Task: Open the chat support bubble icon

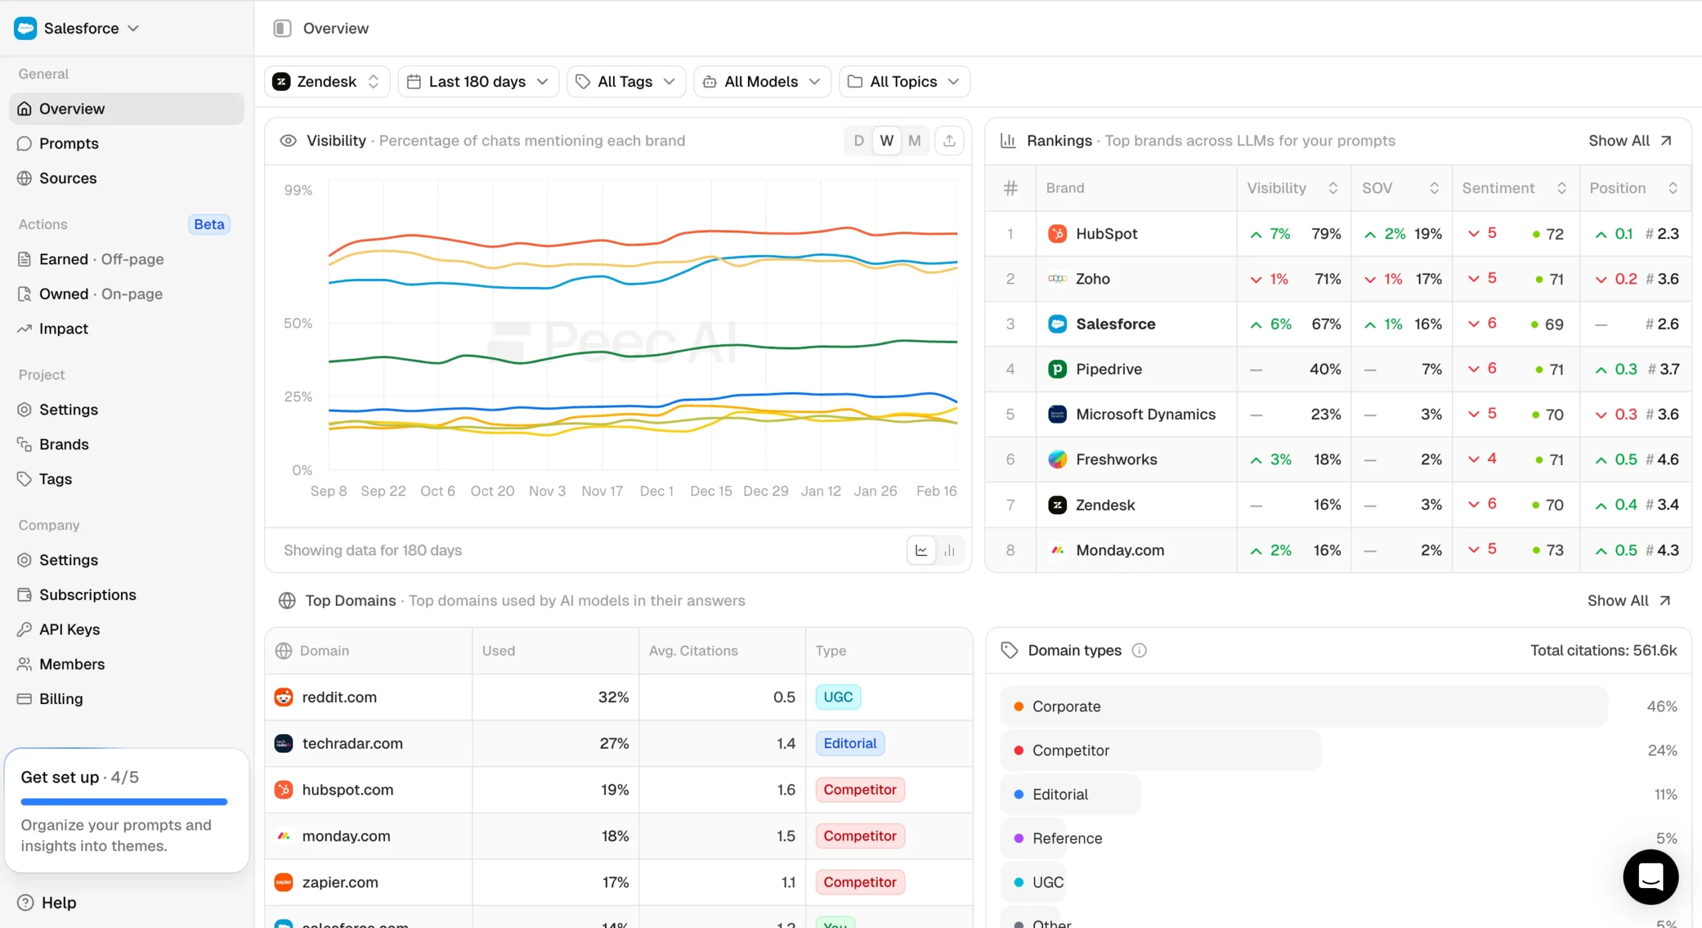Action: tap(1650, 876)
